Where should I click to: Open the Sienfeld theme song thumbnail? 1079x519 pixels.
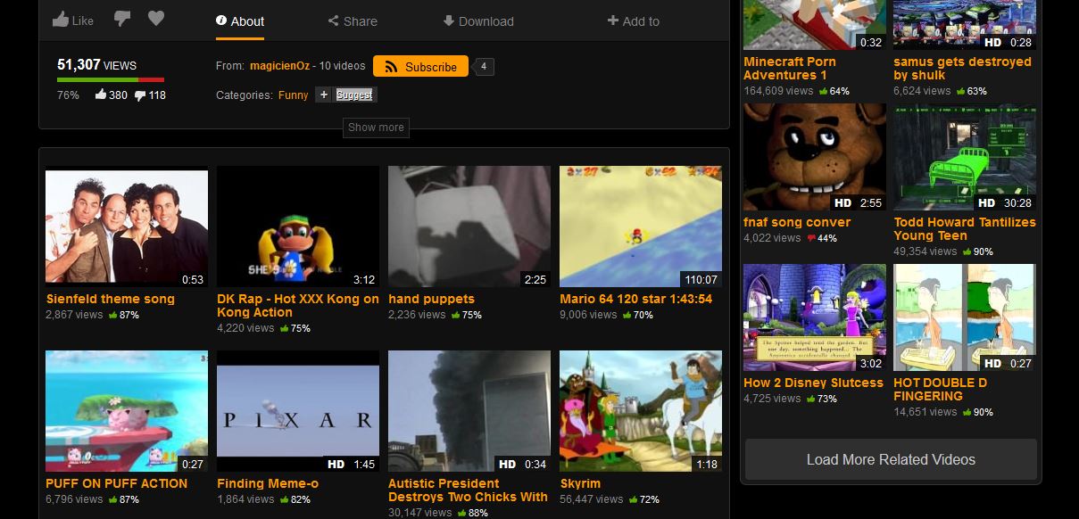pyautogui.click(x=127, y=228)
